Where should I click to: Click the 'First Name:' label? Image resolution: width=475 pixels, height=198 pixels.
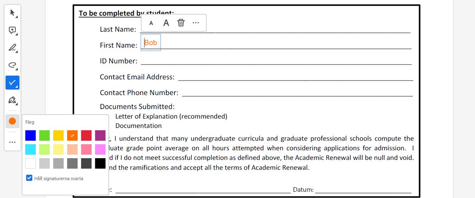(118, 45)
